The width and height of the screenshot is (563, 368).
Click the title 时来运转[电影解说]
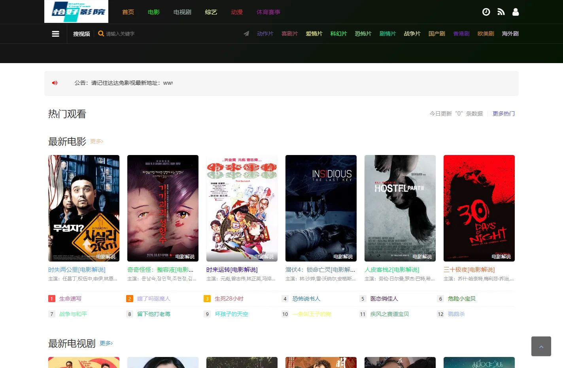point(232,270)
